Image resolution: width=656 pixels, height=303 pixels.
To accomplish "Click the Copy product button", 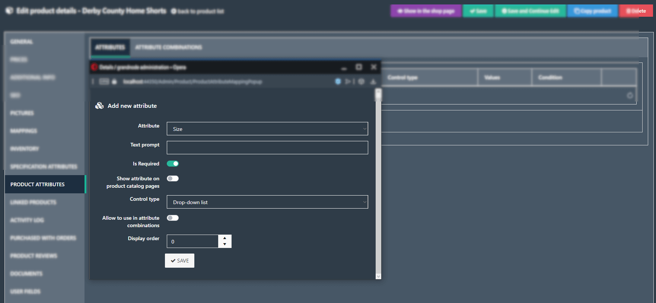I will pyautogui.click(x=593, y=11).
